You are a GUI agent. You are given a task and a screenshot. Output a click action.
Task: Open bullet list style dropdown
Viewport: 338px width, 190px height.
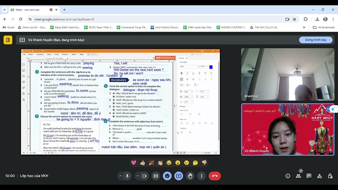tap(182, 85)
